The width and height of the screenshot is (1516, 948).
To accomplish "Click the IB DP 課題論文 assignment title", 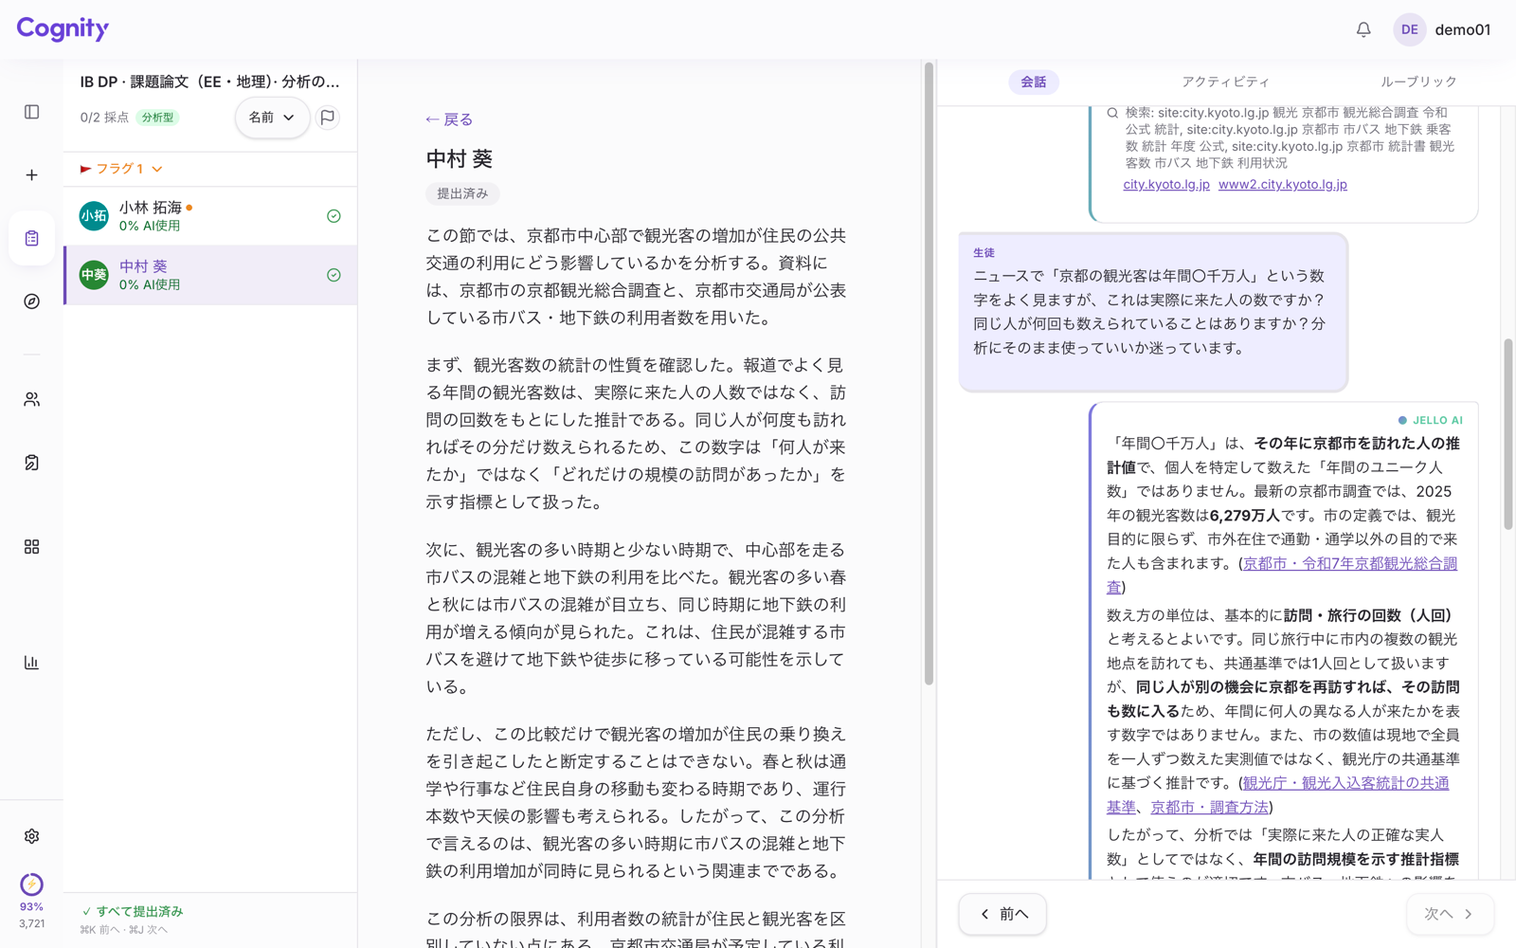I will point(209,82).
